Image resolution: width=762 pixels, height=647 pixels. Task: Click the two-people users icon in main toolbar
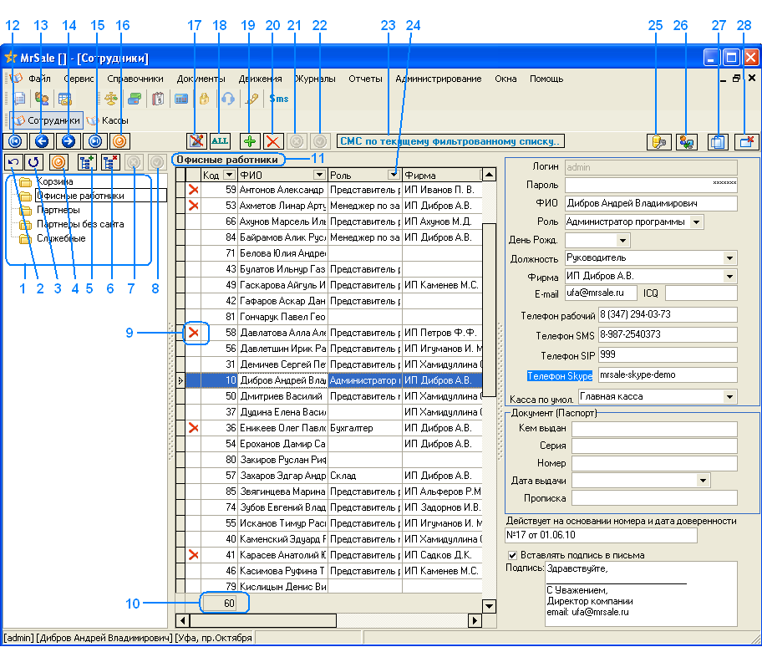coord(42,99)
